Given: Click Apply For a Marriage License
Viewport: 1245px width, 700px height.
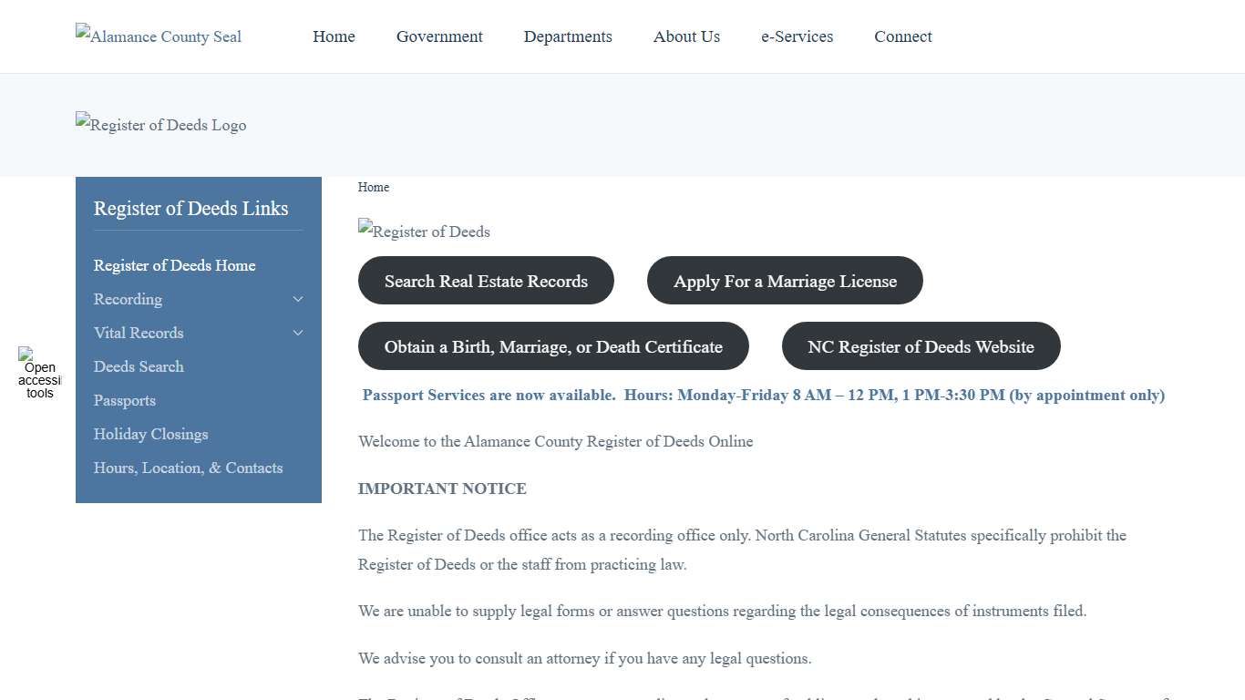Looking at the screenshot, I should pyautogui.click(x=785, y=281).
